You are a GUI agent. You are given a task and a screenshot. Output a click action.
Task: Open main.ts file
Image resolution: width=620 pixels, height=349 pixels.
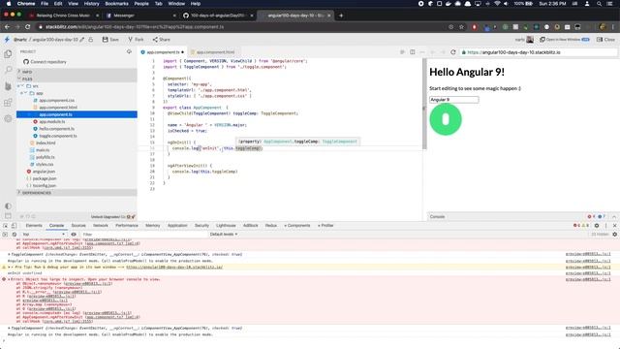pos(43,150)
